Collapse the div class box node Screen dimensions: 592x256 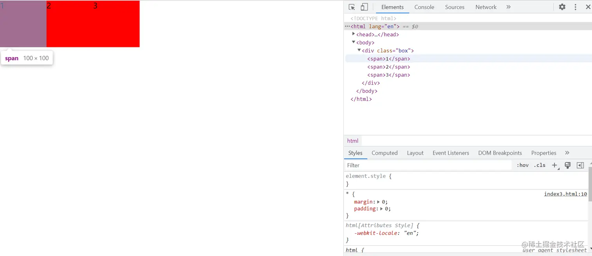click(359, 50)
